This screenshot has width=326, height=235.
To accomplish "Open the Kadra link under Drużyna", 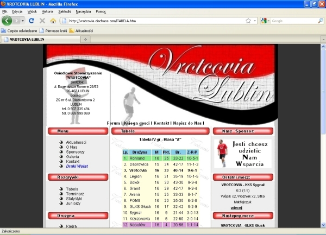I will [x=71, y=226].
